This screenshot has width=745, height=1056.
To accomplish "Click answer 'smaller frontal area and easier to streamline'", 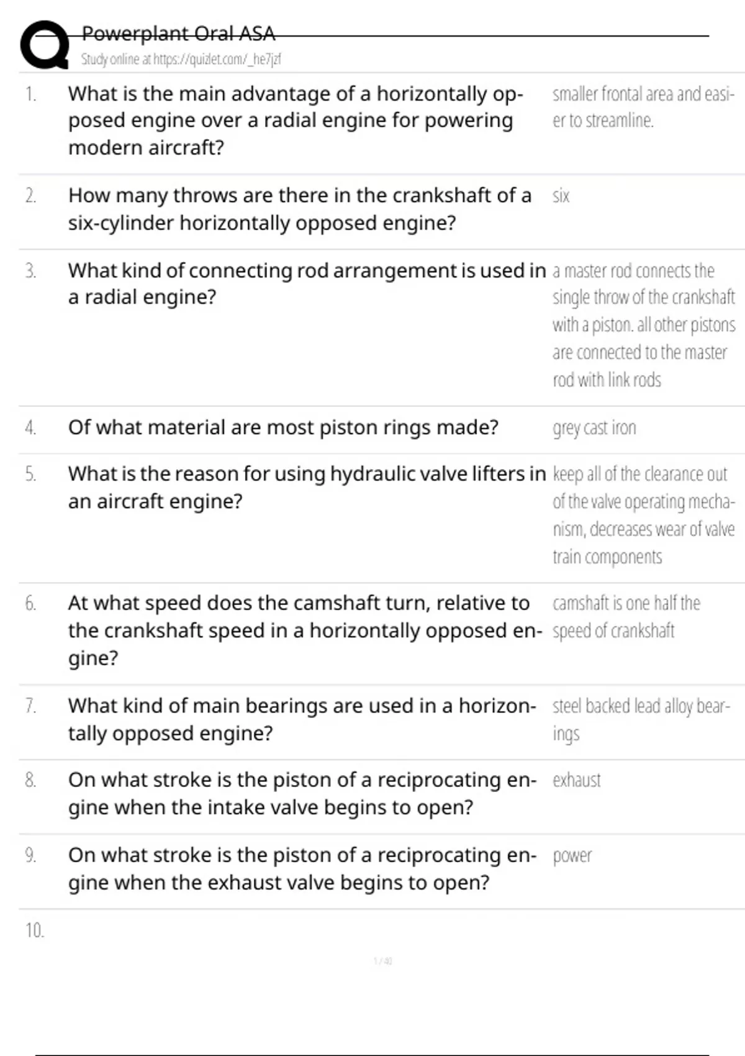I will (x=643, y=107).
